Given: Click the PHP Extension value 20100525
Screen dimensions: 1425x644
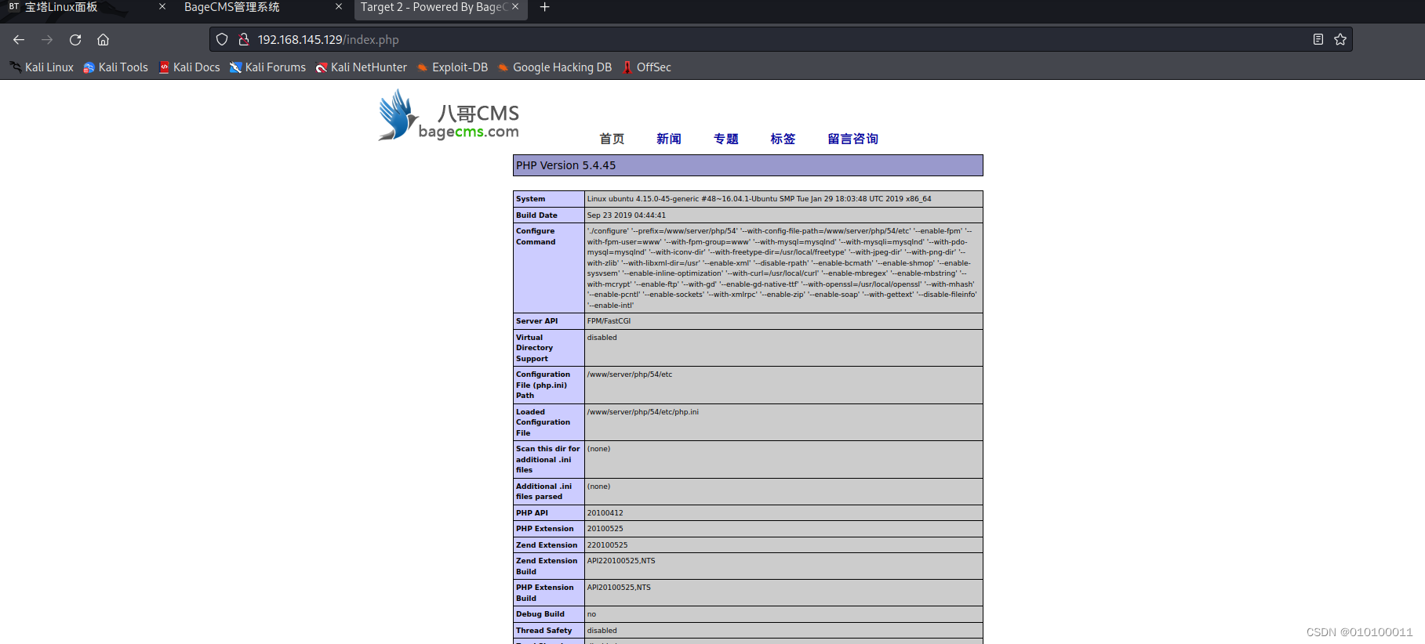Looking at the screenshot, I should (x=605, y=529).
